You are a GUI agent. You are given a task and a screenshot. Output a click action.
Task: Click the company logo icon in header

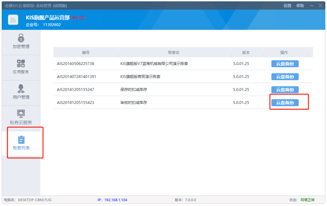click(x=13, y=20)
